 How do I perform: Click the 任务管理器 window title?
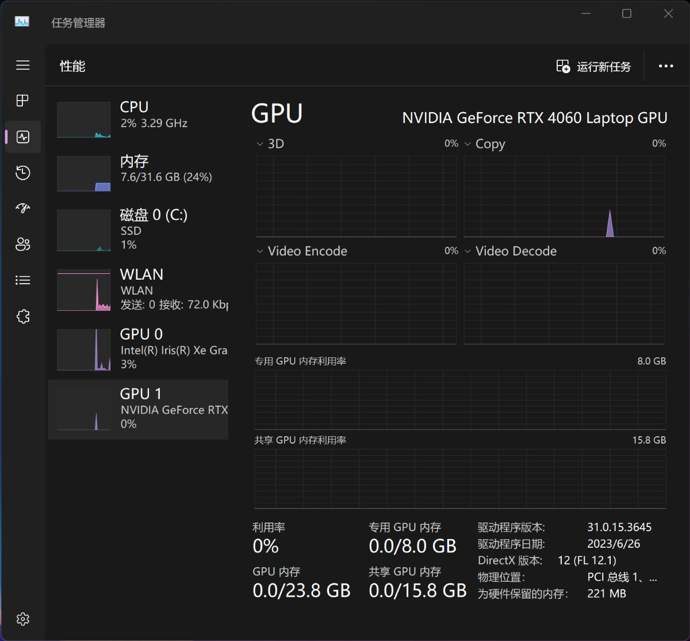tap(79, 23)
